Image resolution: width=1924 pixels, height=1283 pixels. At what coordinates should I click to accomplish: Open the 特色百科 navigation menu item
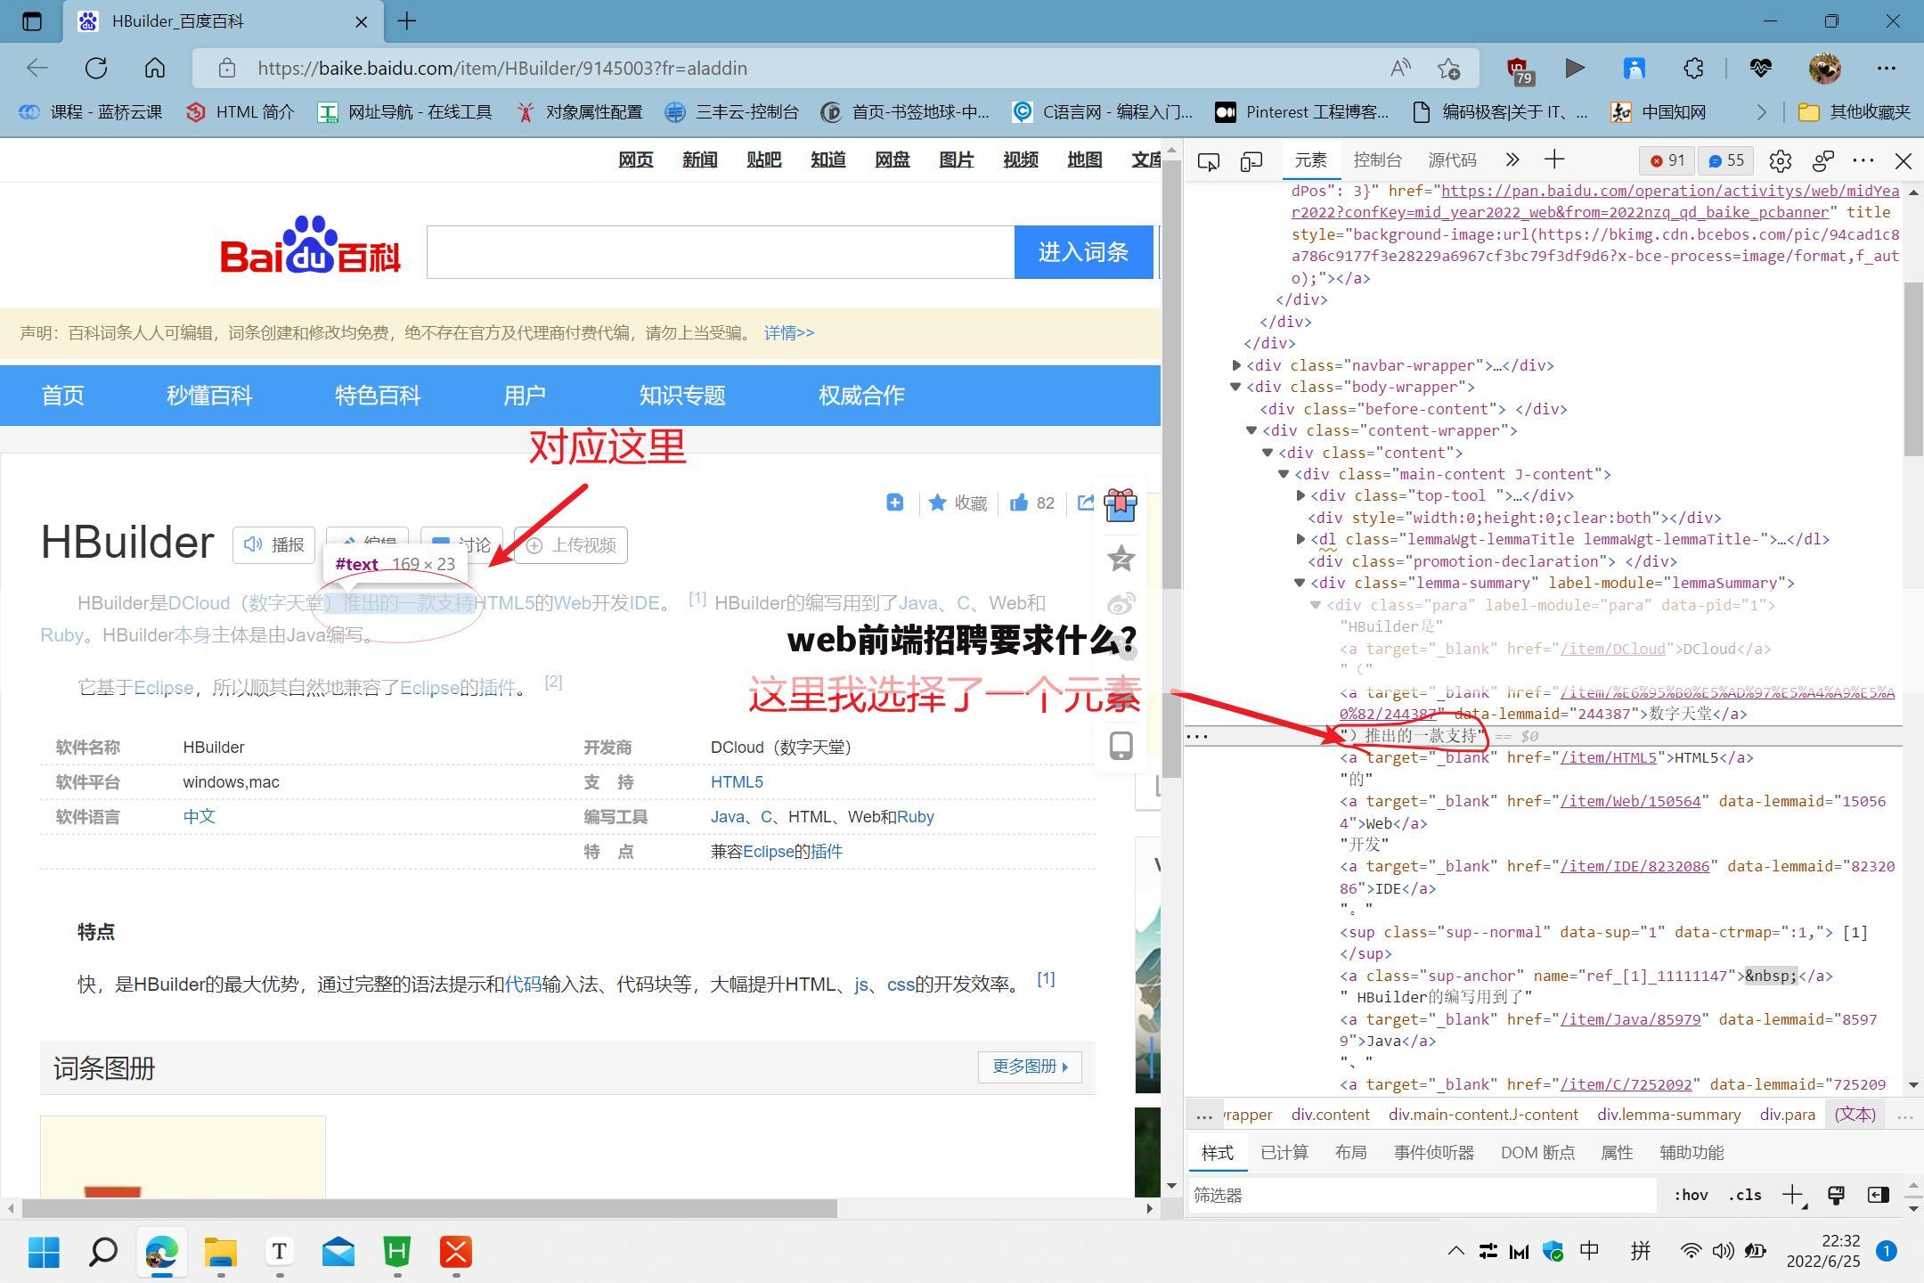pos(378,396)
